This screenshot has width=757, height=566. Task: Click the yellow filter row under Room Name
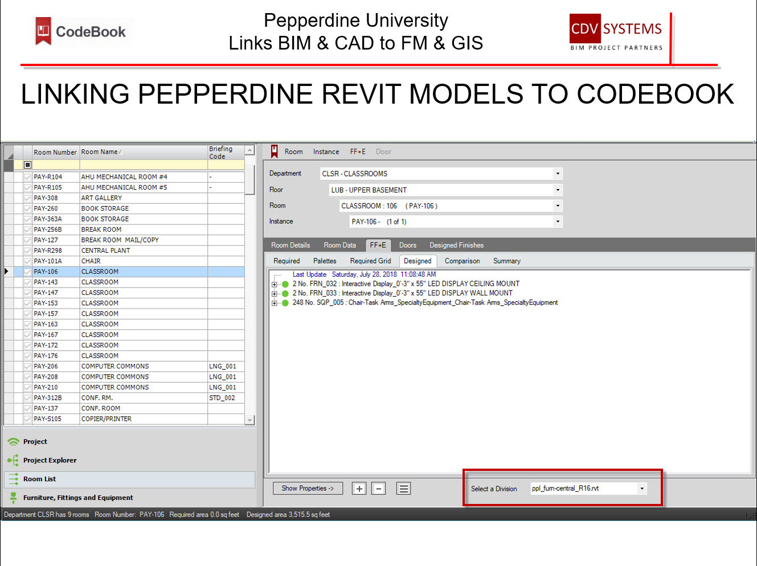144,165
